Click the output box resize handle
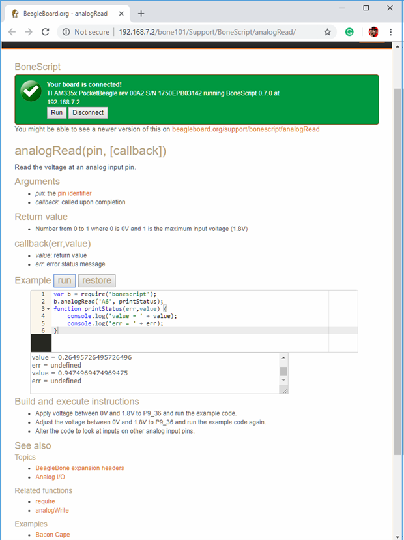The height and width of the screenshot is (540, 404). [x=285, y=390]
